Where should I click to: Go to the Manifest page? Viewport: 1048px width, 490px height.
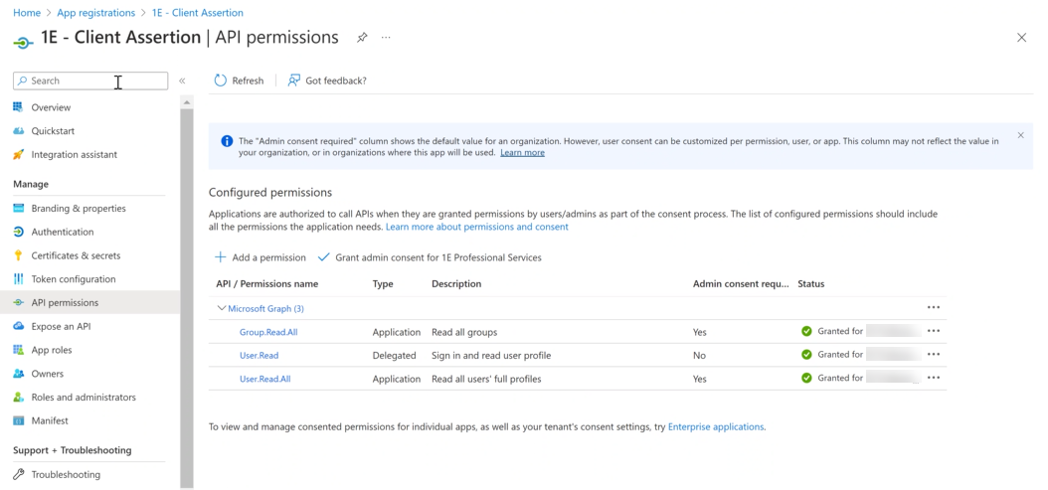coord(50,420)
